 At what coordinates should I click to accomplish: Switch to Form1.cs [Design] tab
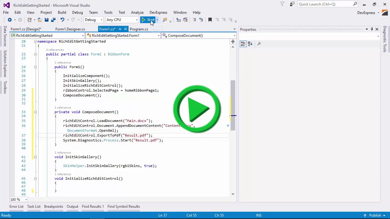point(26,29)
